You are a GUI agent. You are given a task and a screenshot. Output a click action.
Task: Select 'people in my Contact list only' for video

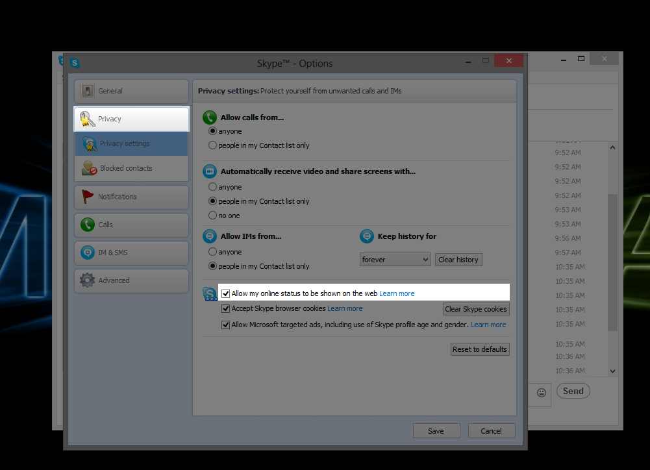click(x=212, y=201)
